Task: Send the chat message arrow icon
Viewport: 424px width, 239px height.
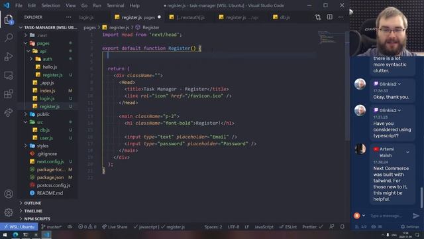Action: pyautogui.click(x=416, y=216)
